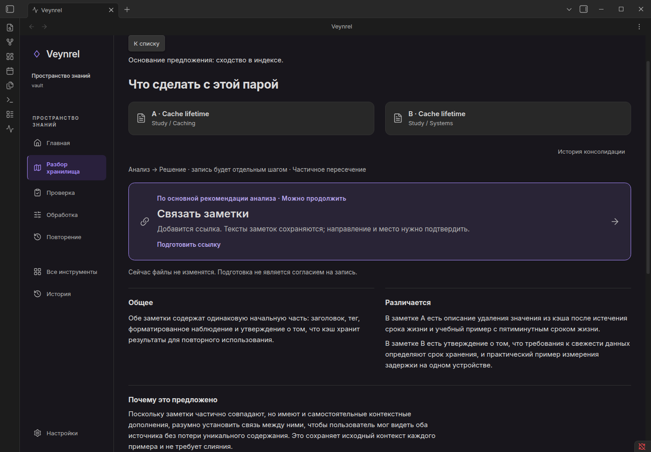Launch Veynrel via the pulse ribbon icon
651x452 pixels.
[x=10, y=129]
